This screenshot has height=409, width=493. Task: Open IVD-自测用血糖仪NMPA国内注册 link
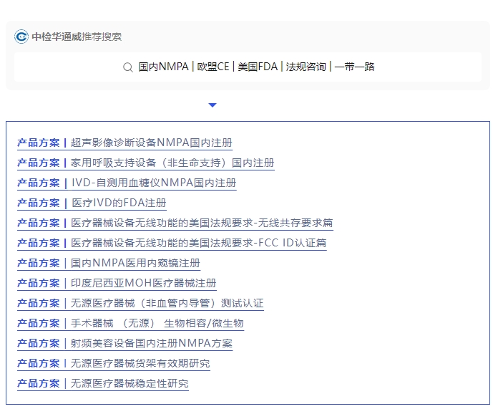pos(153,183)
